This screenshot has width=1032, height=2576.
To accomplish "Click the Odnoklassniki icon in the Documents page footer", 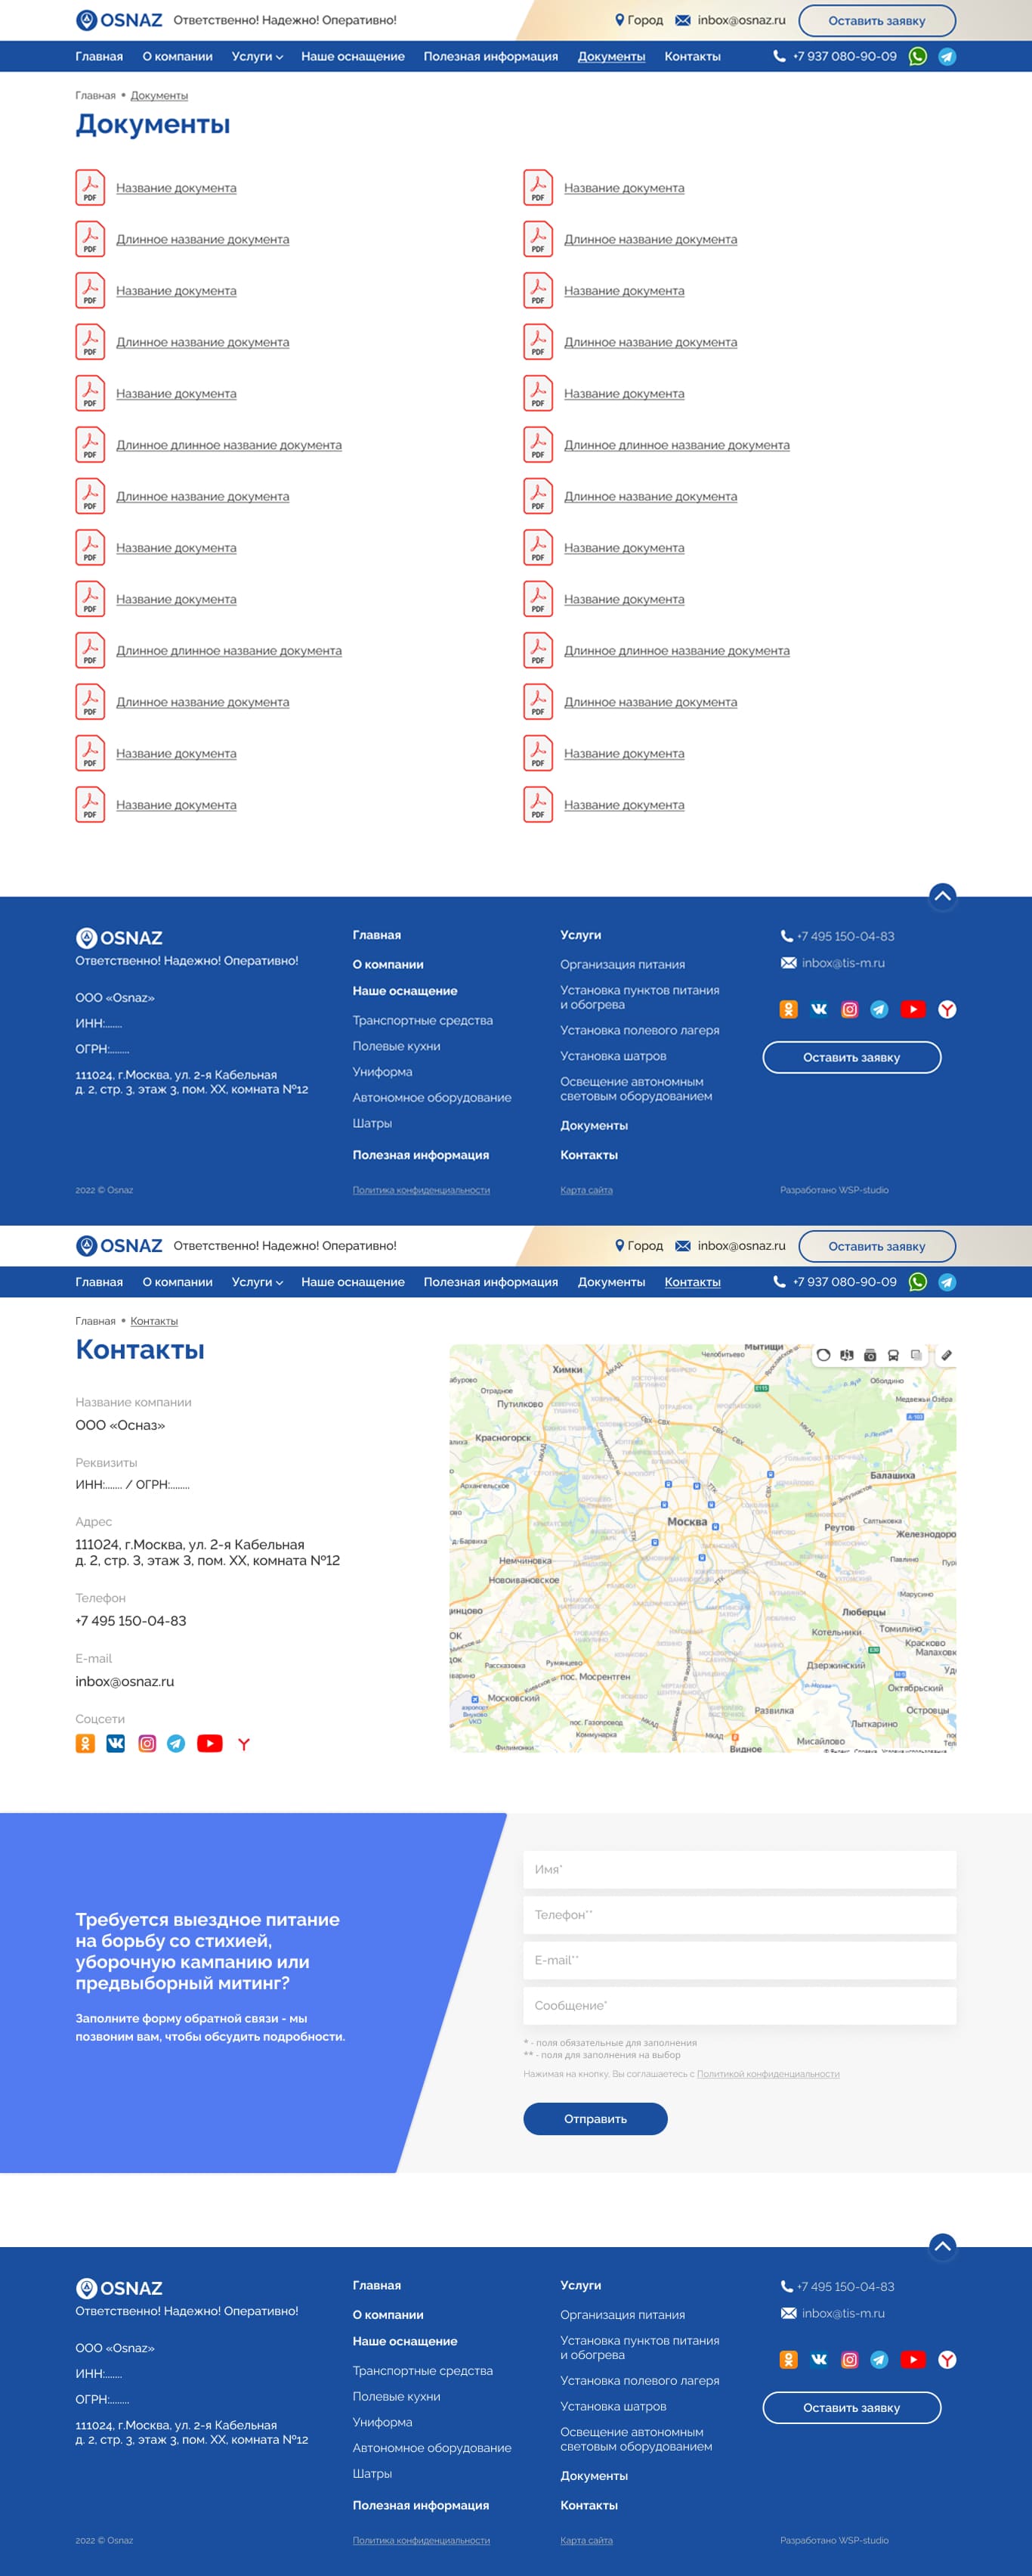I will [788, 1009].
